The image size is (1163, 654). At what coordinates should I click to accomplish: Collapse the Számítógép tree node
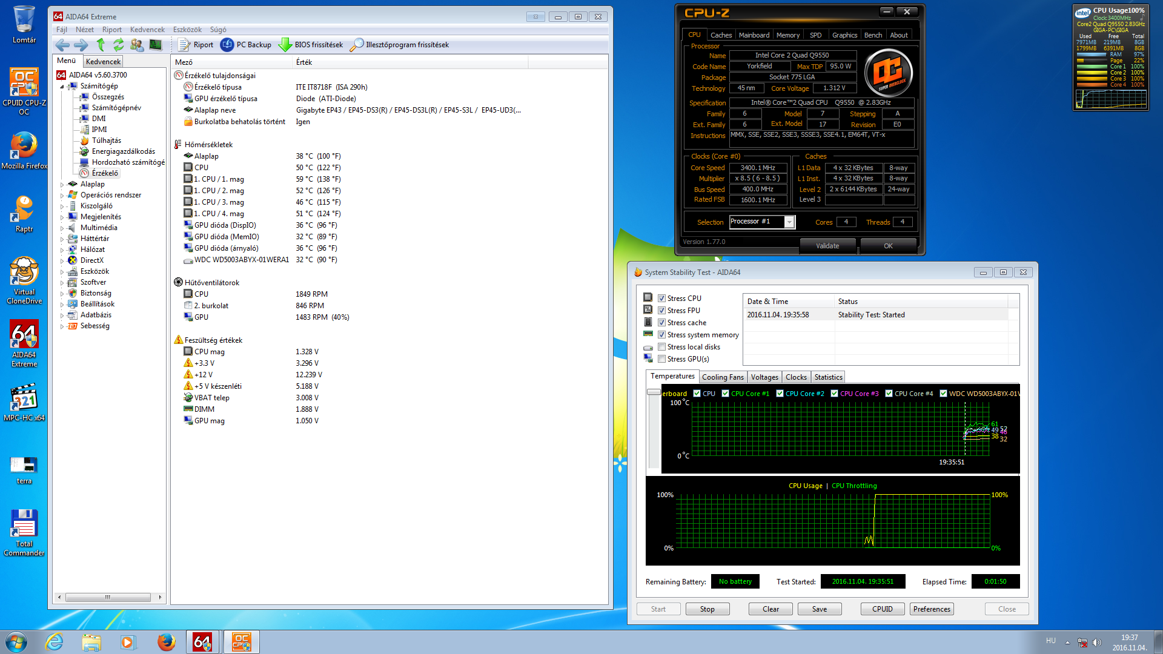(62, 87)
